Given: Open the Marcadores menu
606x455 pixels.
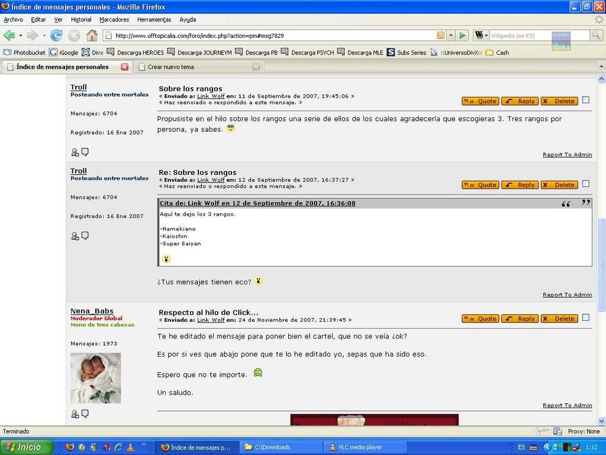Looking at the screenshot, I should click(114, 20).
